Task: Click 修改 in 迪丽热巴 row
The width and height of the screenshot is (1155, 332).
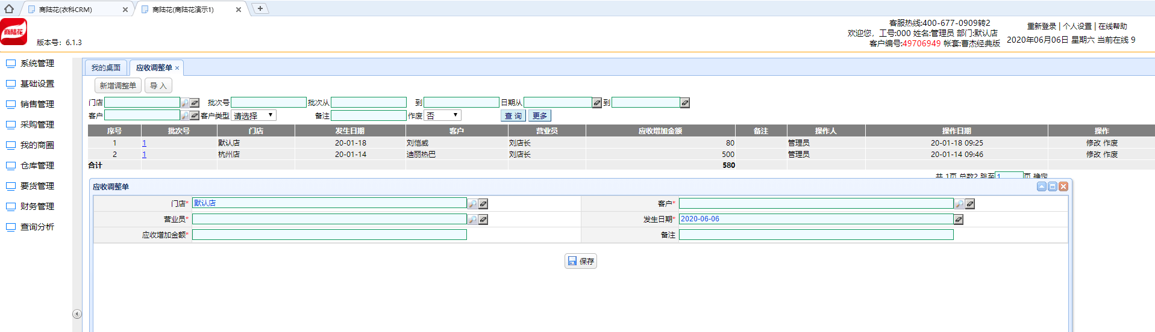Action: (1094, 155)
